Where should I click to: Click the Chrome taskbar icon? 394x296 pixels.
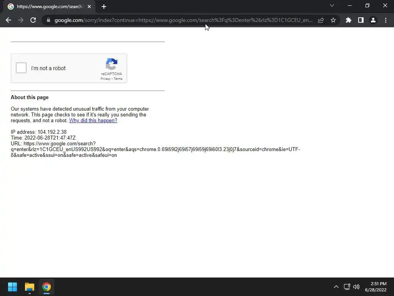[x=47, y=287]
